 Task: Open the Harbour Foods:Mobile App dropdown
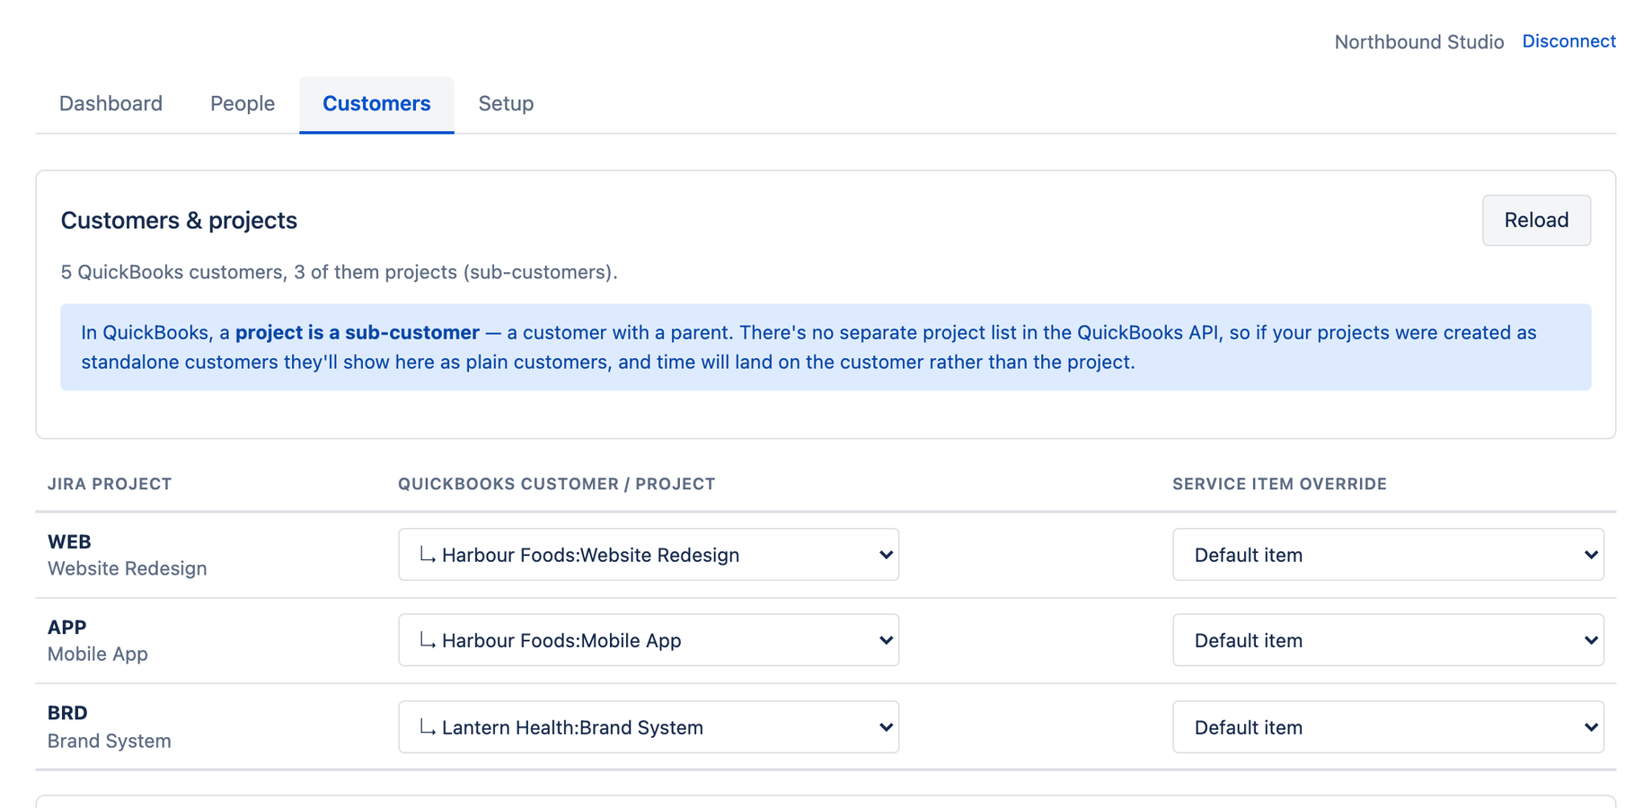pos(649,640)
